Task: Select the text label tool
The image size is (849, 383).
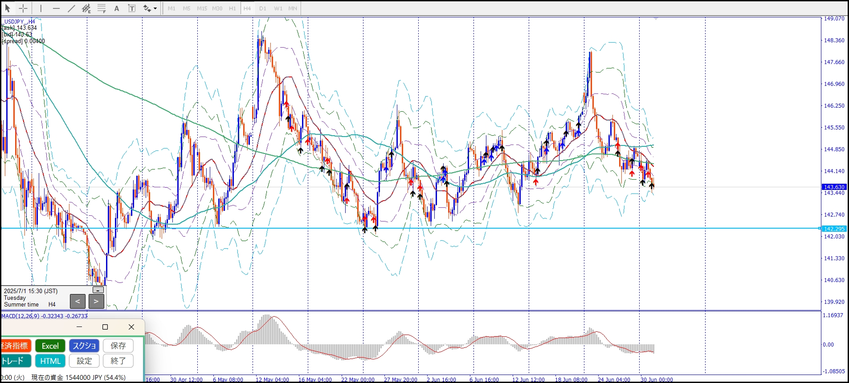Action: (x=132, y=8)
